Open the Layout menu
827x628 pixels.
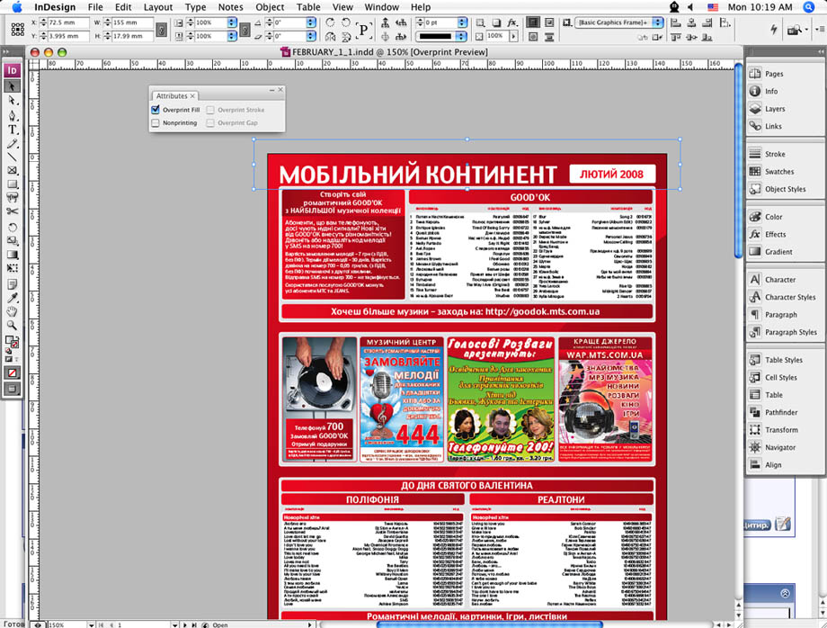tap(157, 7)
